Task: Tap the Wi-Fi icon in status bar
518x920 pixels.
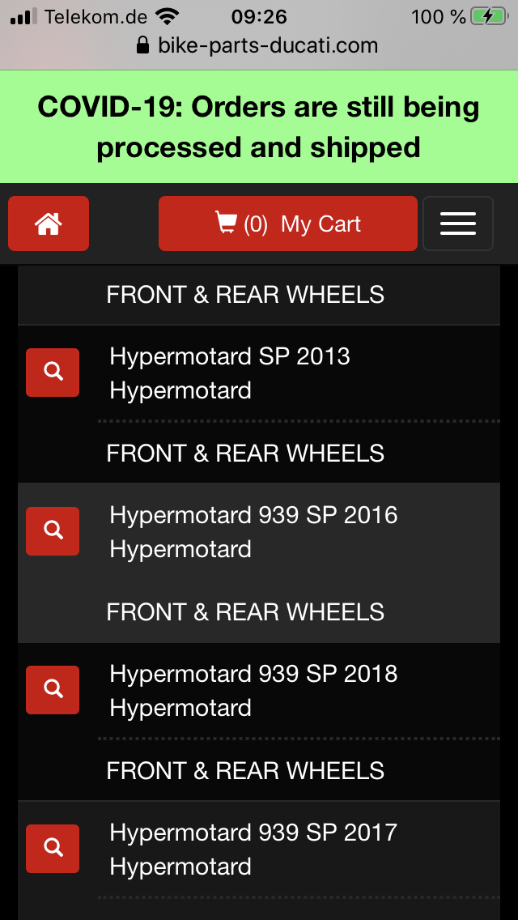Action: click(168, 16)
